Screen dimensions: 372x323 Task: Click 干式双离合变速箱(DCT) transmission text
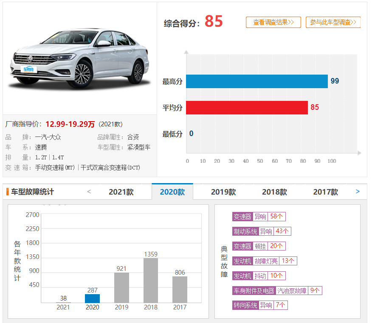(110, 168)
